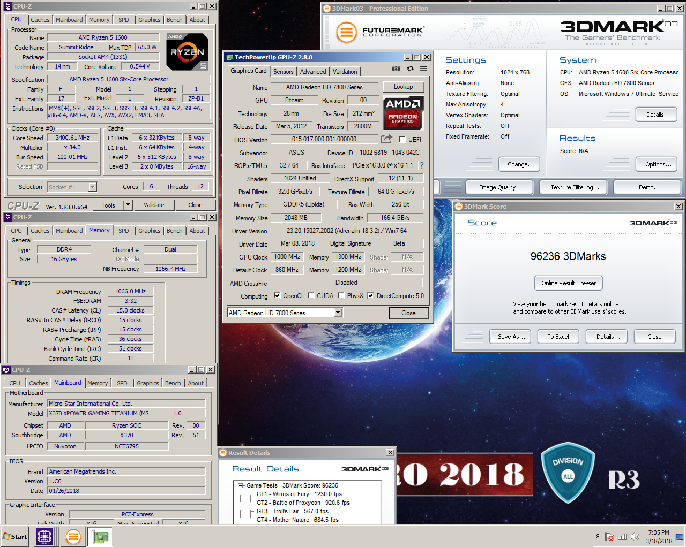Click the AMD Radeon Graphics logo
This screenshot has height=548, width=686.
click(403, 113)
